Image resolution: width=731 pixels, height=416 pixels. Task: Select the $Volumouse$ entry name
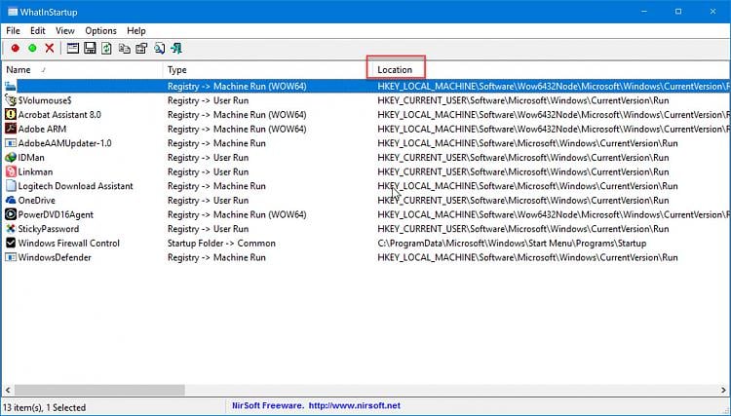[x=45, y=100]
